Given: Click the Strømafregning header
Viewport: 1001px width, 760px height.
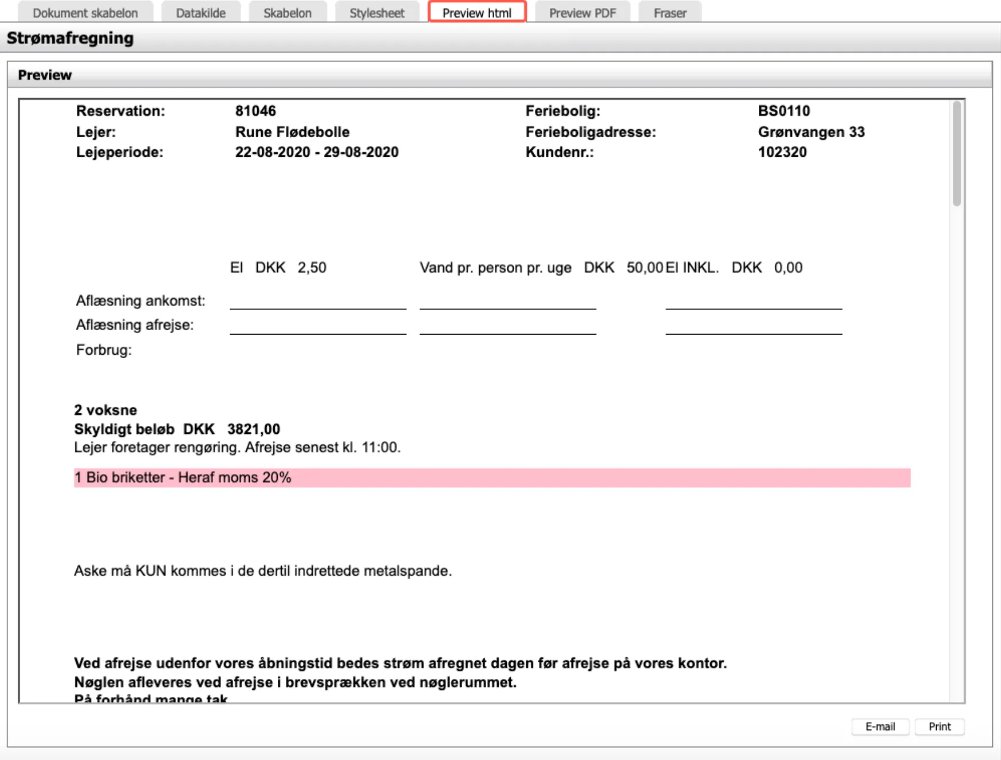Looking at the screenshot, I should pos(69,38).
